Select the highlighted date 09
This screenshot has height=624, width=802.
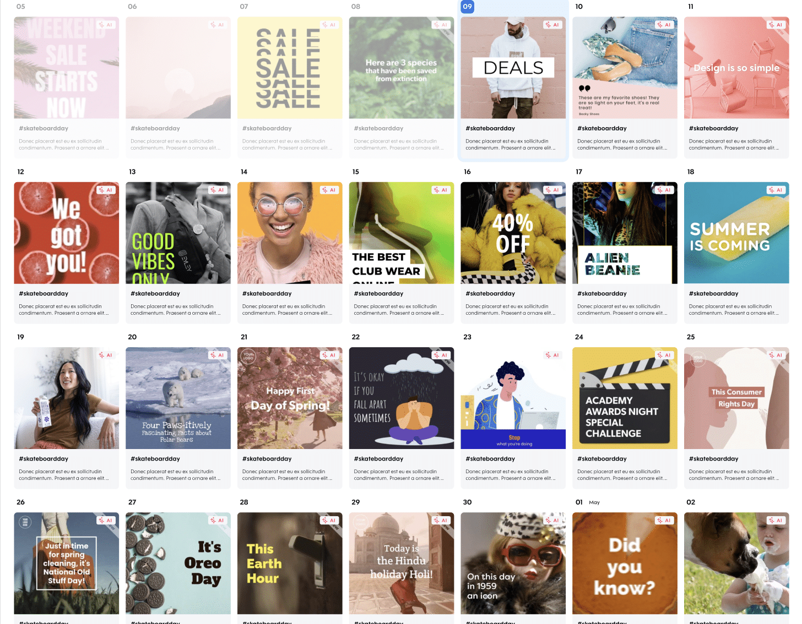tap(467, 7)
